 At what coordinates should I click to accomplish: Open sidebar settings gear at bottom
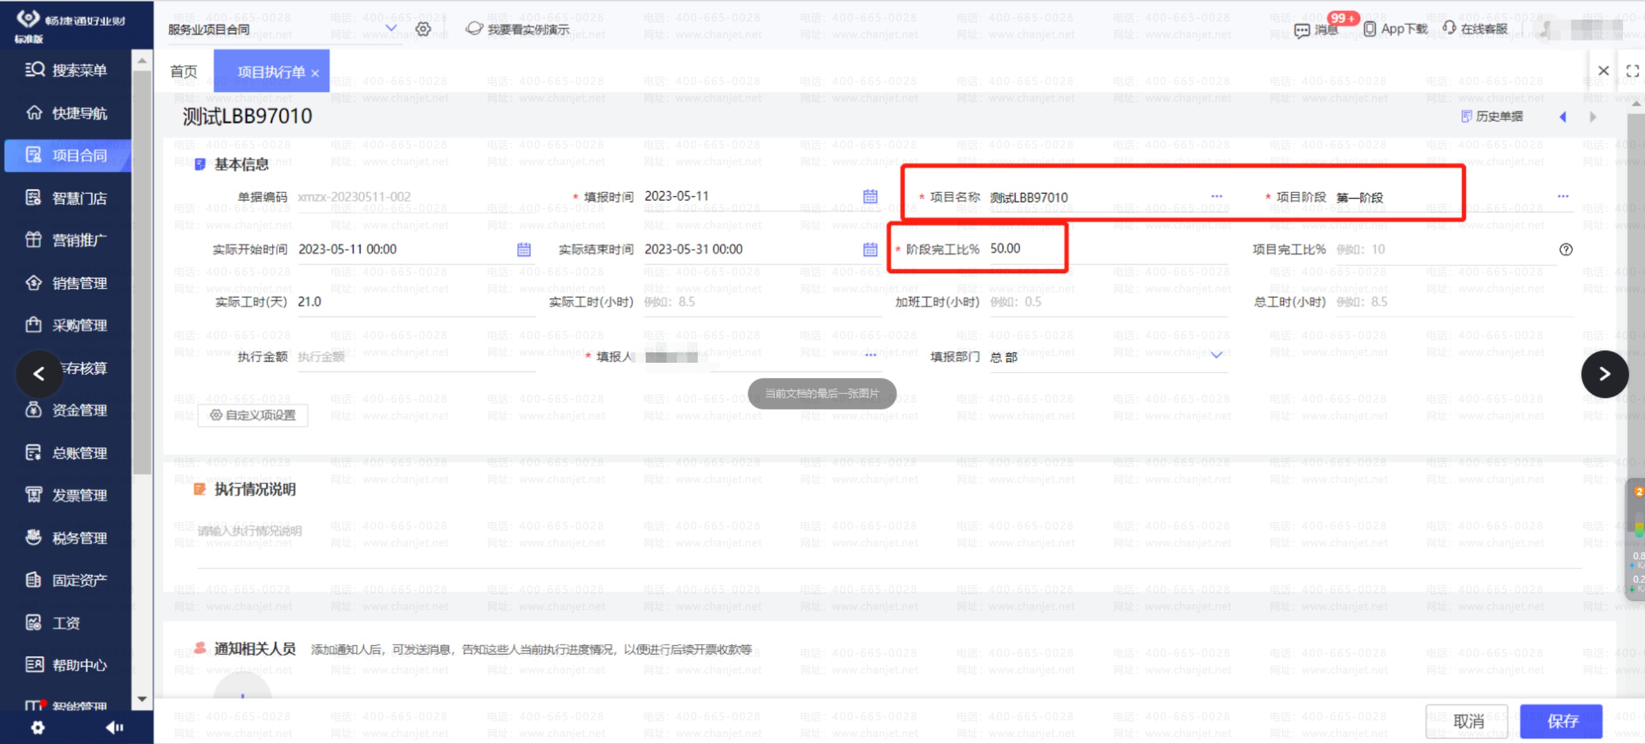pos(38,727)
